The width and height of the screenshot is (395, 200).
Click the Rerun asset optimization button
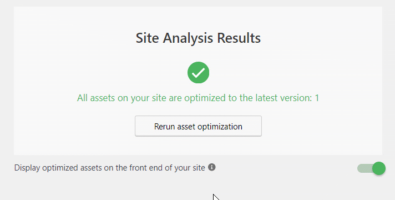click(198, 126)
